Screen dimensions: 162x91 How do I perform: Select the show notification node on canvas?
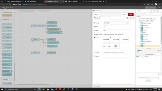[55, 33]
